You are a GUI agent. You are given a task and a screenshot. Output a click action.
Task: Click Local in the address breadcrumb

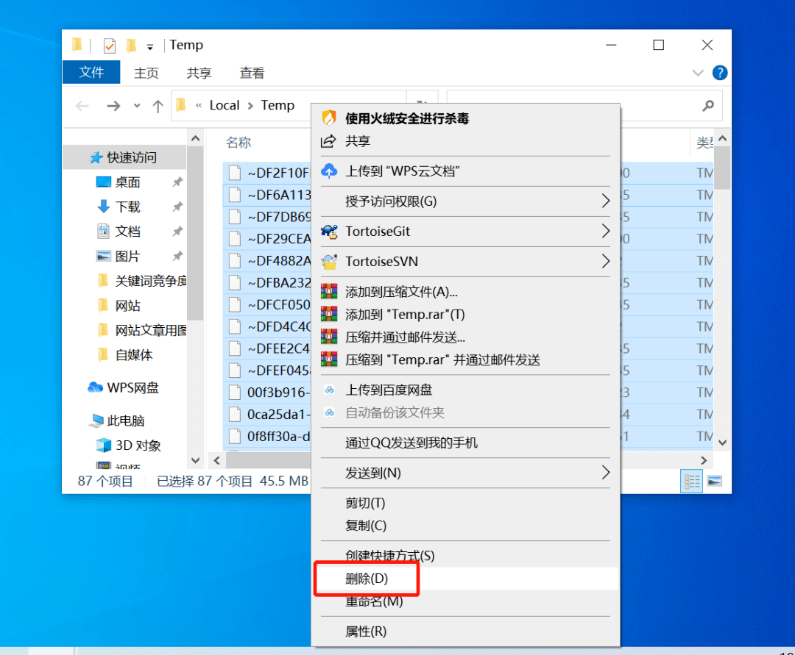tap(224, 105)
